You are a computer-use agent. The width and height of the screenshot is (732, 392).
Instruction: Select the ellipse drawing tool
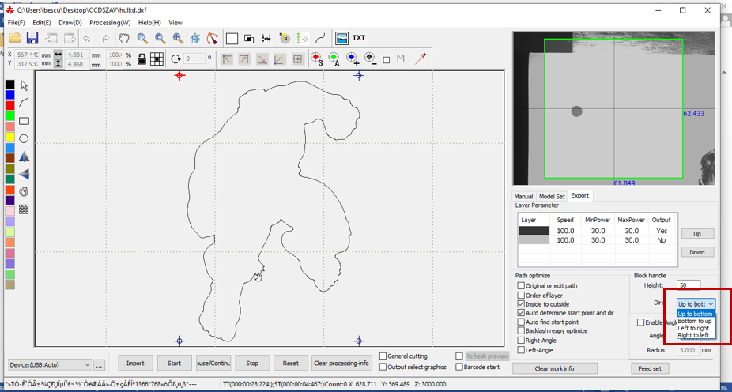(24, 138)
